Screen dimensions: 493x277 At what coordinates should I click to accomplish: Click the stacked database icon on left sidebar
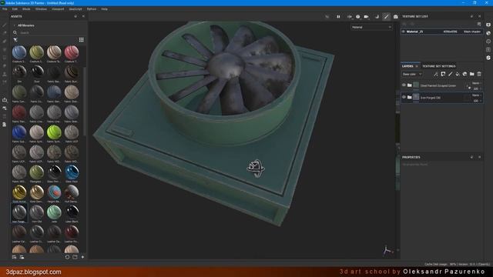tap(5, 125)
